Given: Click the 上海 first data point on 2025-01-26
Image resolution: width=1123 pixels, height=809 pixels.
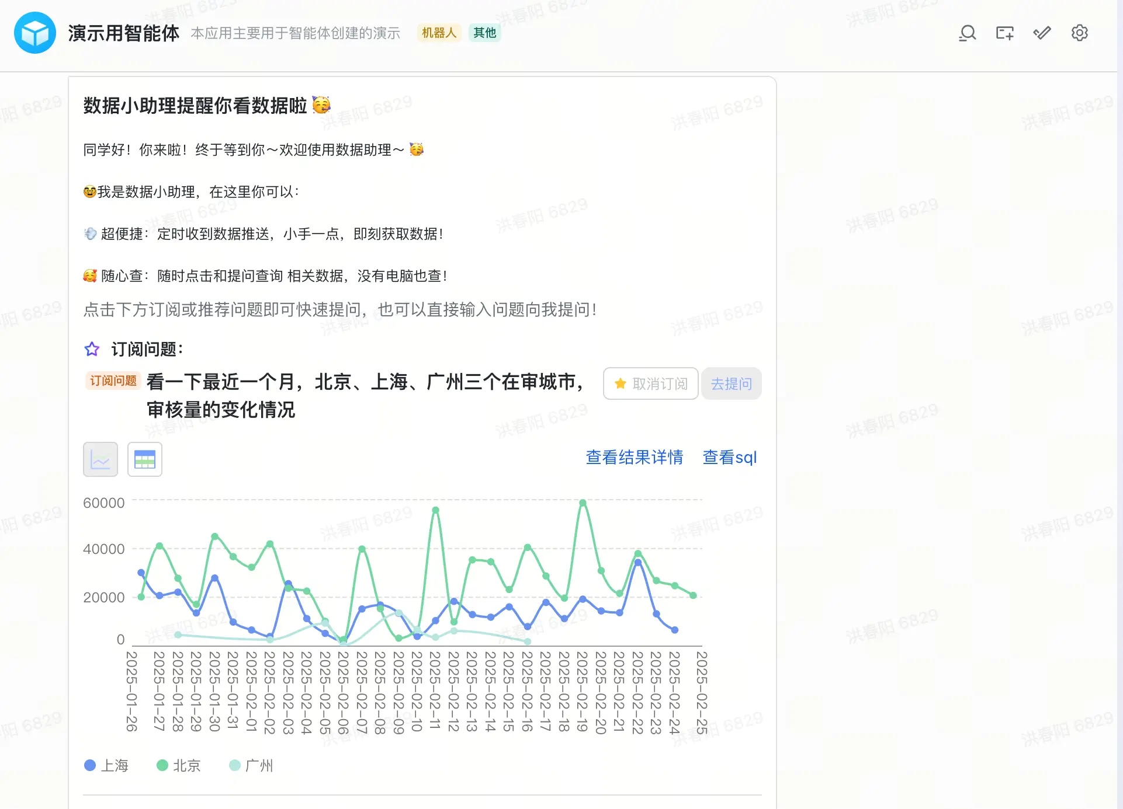Looking at the screenshot, I should (141, 573).
